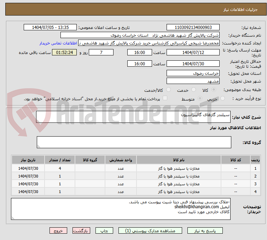
Task: Click the کد کالا column header
Action: point(236,160)
